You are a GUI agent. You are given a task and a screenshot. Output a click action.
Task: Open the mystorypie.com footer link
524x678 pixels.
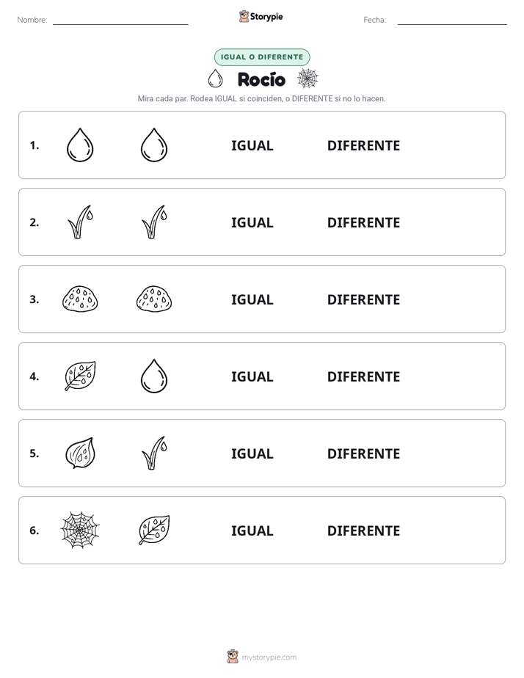[x=269, y=657]
